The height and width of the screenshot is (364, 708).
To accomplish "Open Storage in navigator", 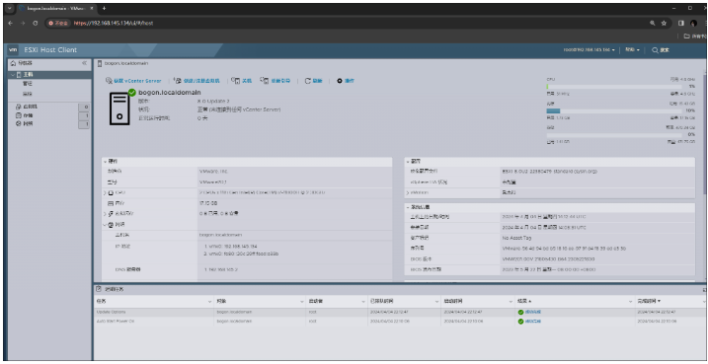I will pos(25,115).
